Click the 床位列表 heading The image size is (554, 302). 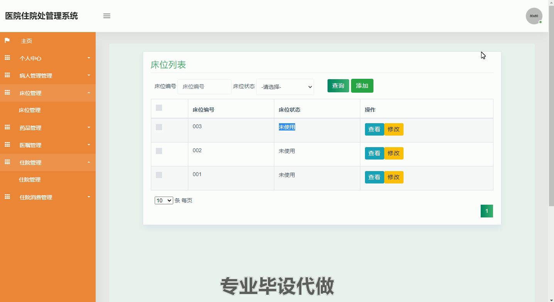click(x=168, y=64)
